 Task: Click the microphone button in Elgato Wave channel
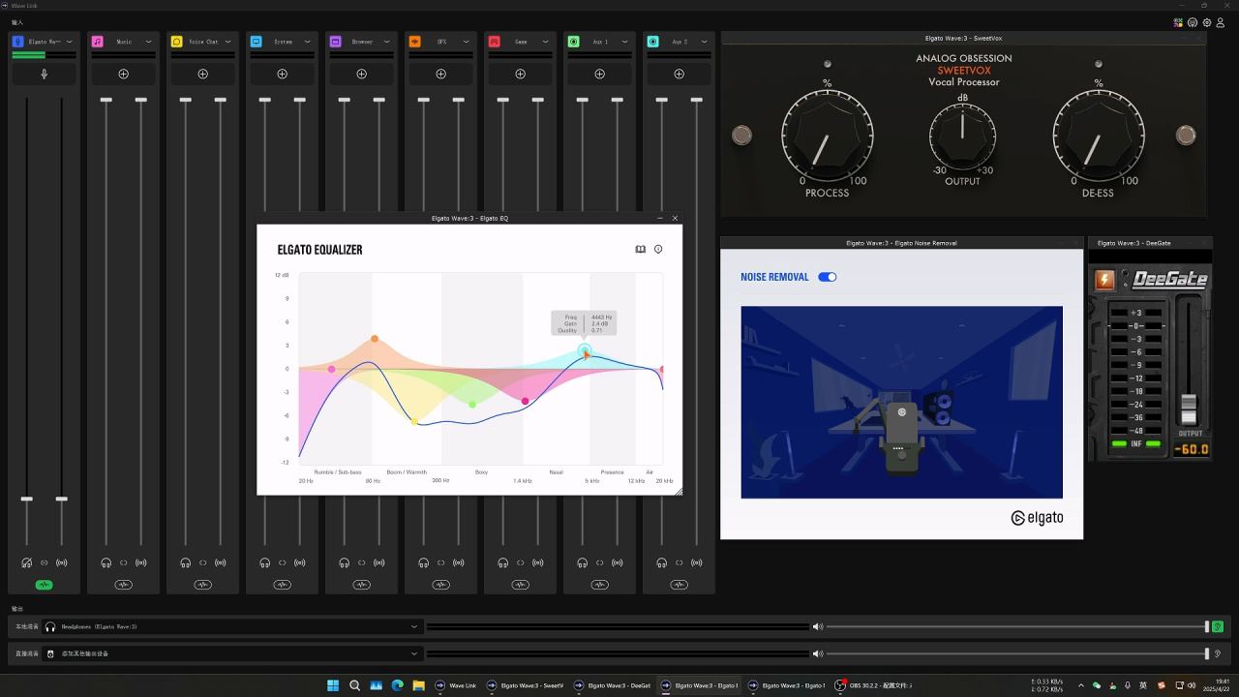pyautogui.click(x=44, y=74)
